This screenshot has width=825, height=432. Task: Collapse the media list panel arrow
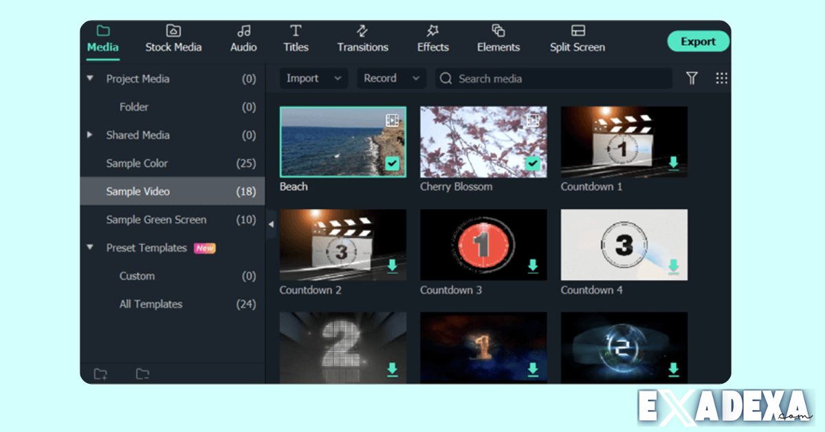coord(271,224)
